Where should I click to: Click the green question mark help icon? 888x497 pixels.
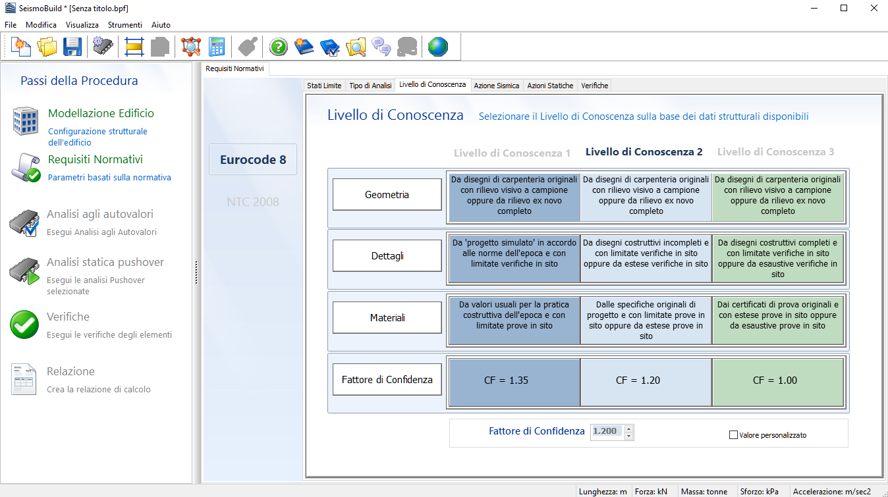tap(279, 47)
